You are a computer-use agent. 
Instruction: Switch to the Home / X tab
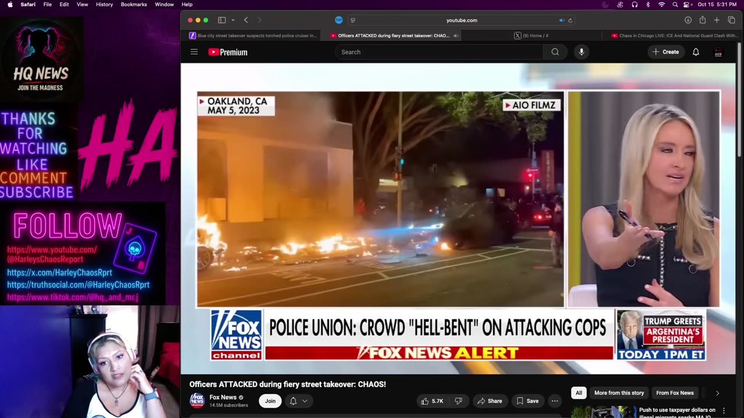pyautogui.click(x=532, y=35)
